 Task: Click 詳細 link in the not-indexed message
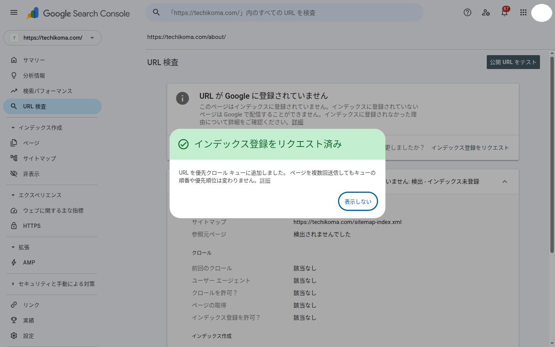pos(298,122)
